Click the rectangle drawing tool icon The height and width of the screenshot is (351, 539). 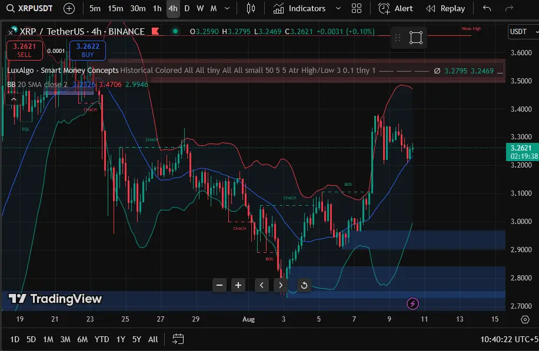coord(416,38)
